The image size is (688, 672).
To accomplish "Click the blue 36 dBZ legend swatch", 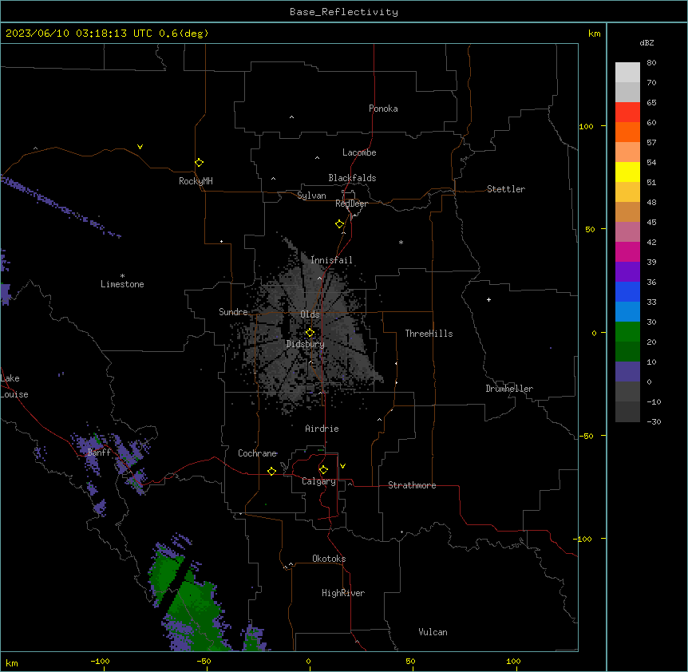I will 627,291.
